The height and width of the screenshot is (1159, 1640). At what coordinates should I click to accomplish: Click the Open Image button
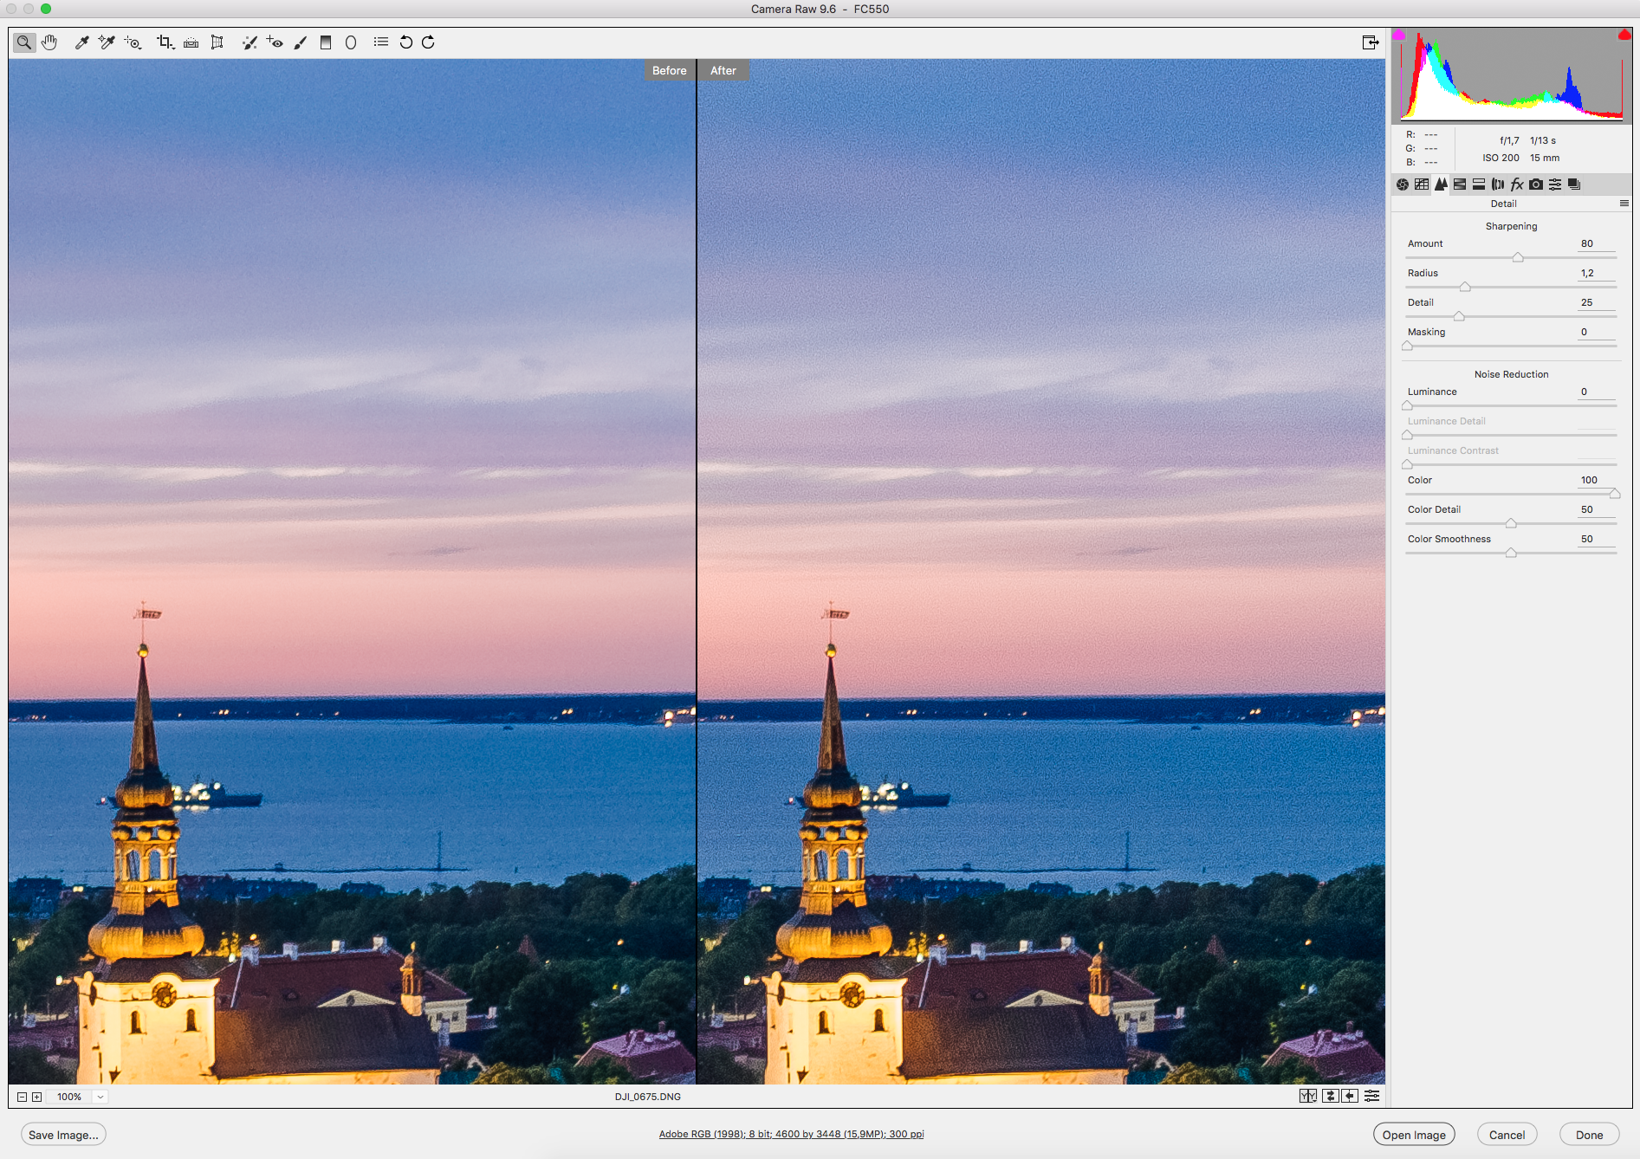(1413, 1135)
